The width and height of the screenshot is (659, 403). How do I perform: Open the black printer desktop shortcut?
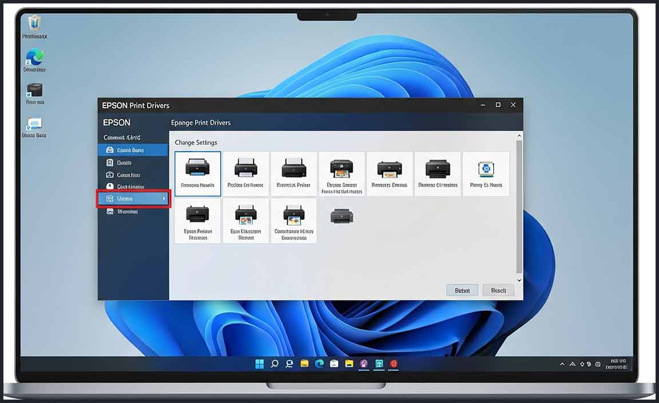(x=35, y=93)
